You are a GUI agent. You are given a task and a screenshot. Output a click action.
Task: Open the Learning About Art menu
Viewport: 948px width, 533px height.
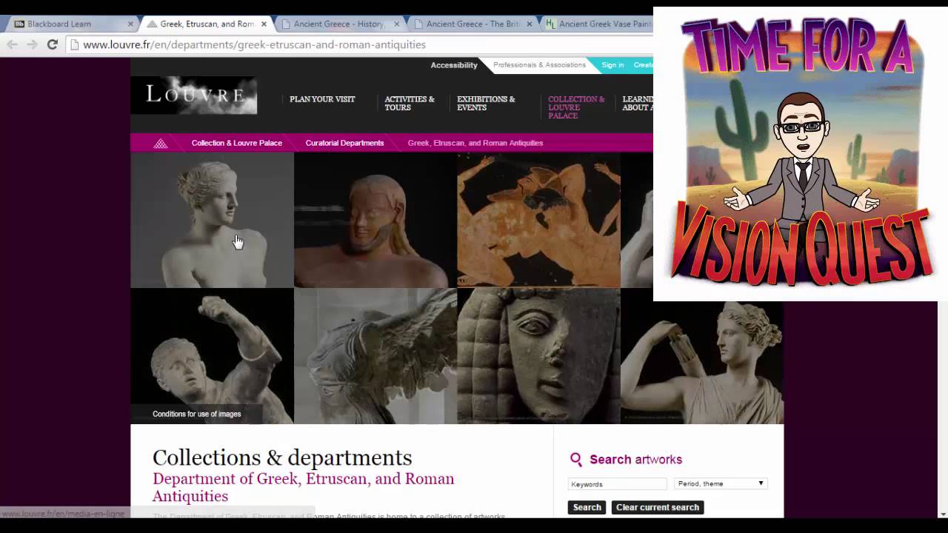638,104
